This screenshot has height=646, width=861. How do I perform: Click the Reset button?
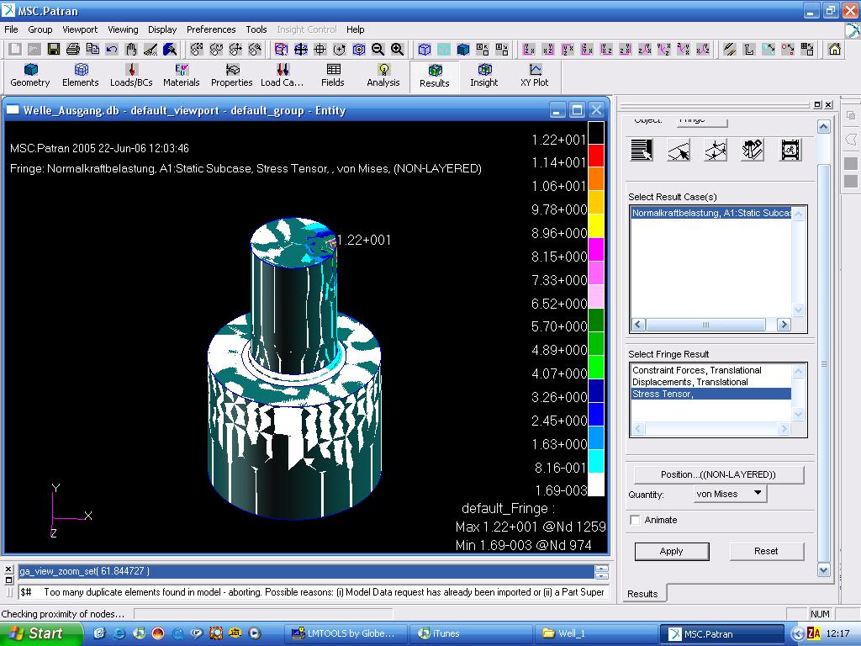[766, 551]
